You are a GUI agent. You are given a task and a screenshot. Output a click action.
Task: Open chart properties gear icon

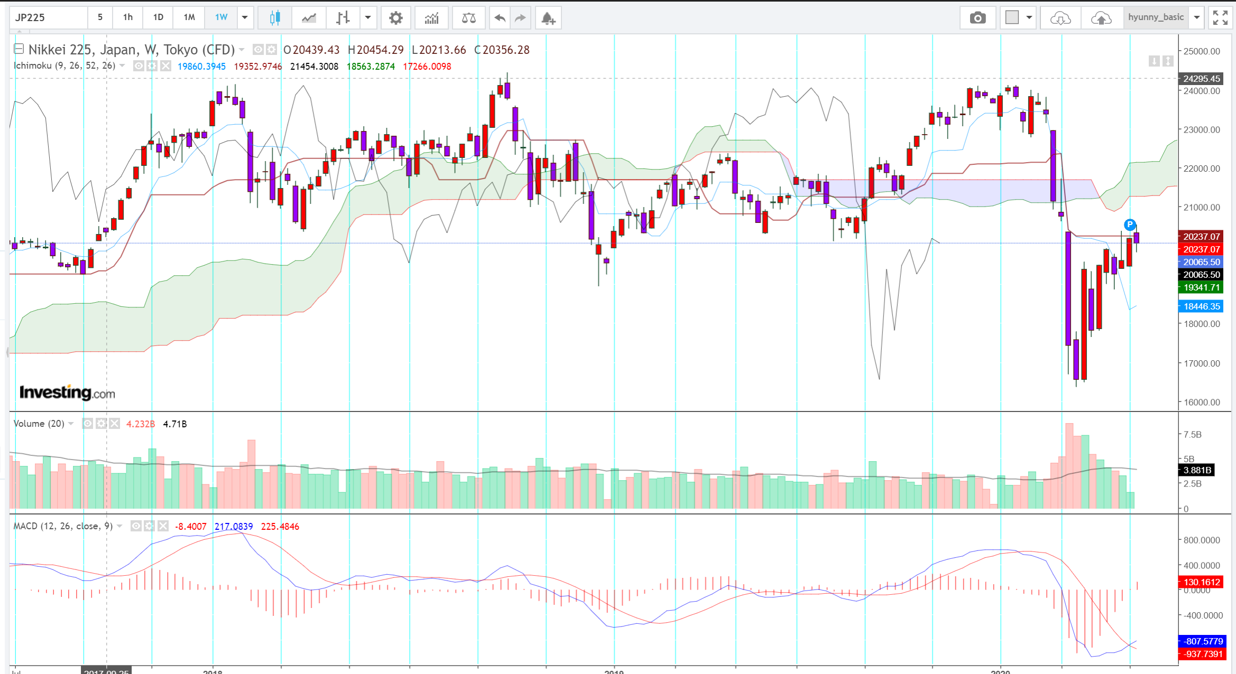tap(395, 18)
